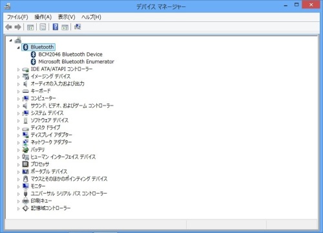The height and width of the screenshot is (233, 323).
Task: Close the デバイス マネージャー window
Action: 311,5
